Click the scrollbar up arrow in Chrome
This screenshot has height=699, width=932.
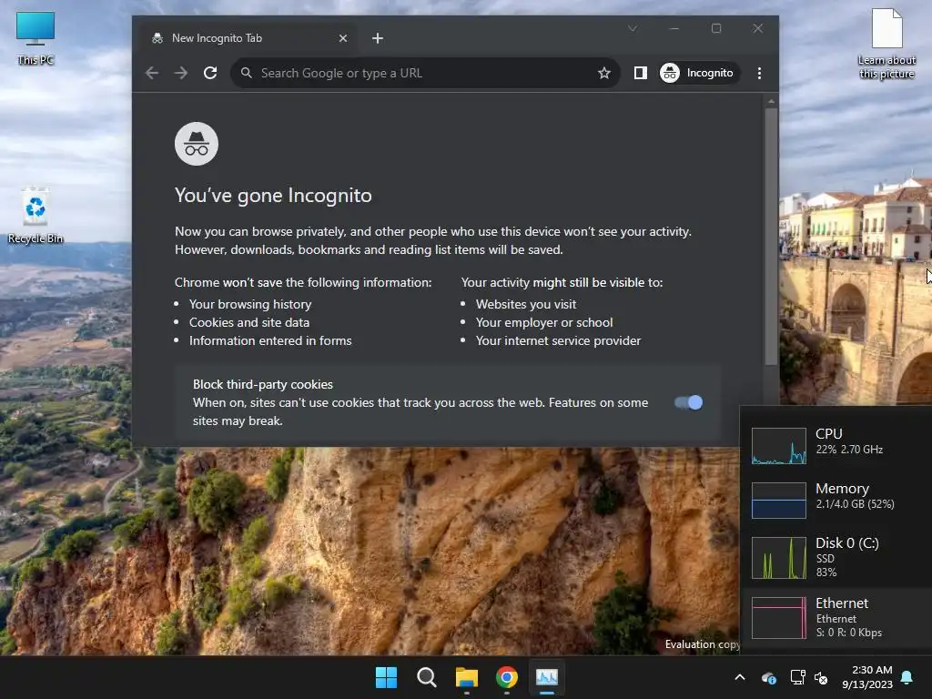click(x=771, y=101)
